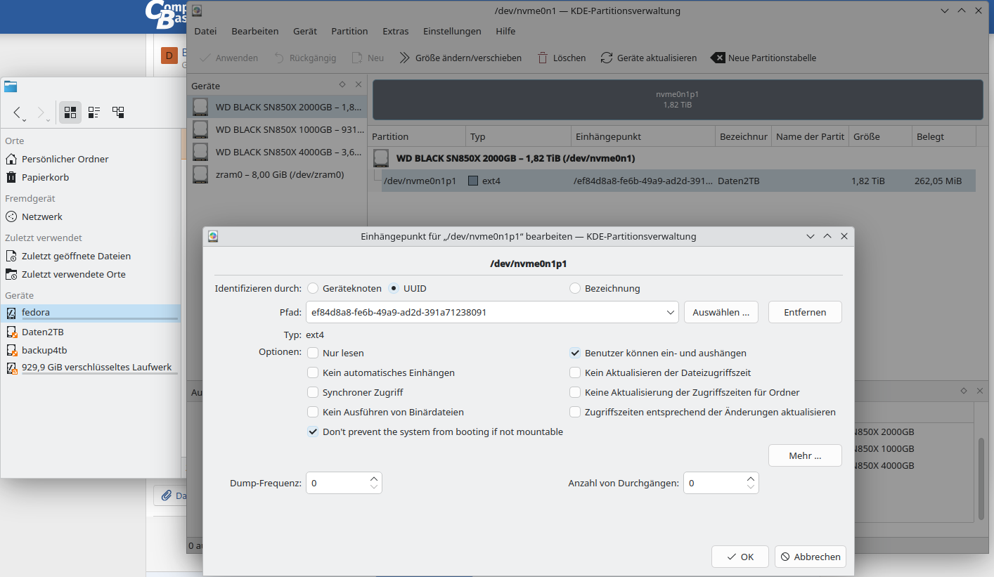Sort by the Größe column header

(880, 136)
